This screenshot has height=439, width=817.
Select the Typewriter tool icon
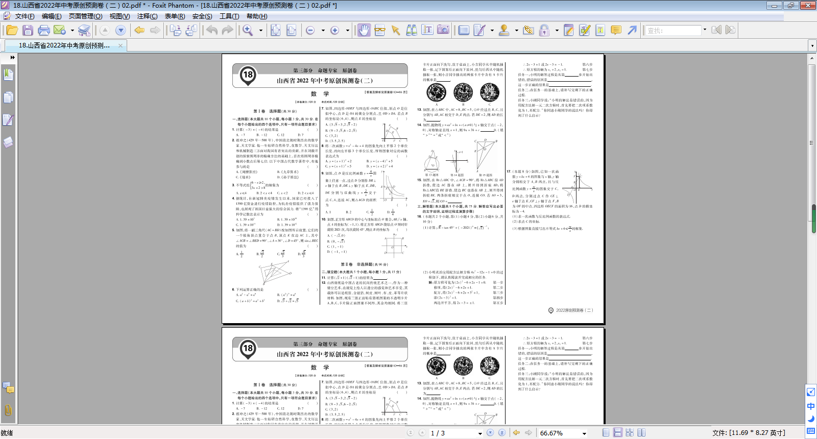(600, 31)
